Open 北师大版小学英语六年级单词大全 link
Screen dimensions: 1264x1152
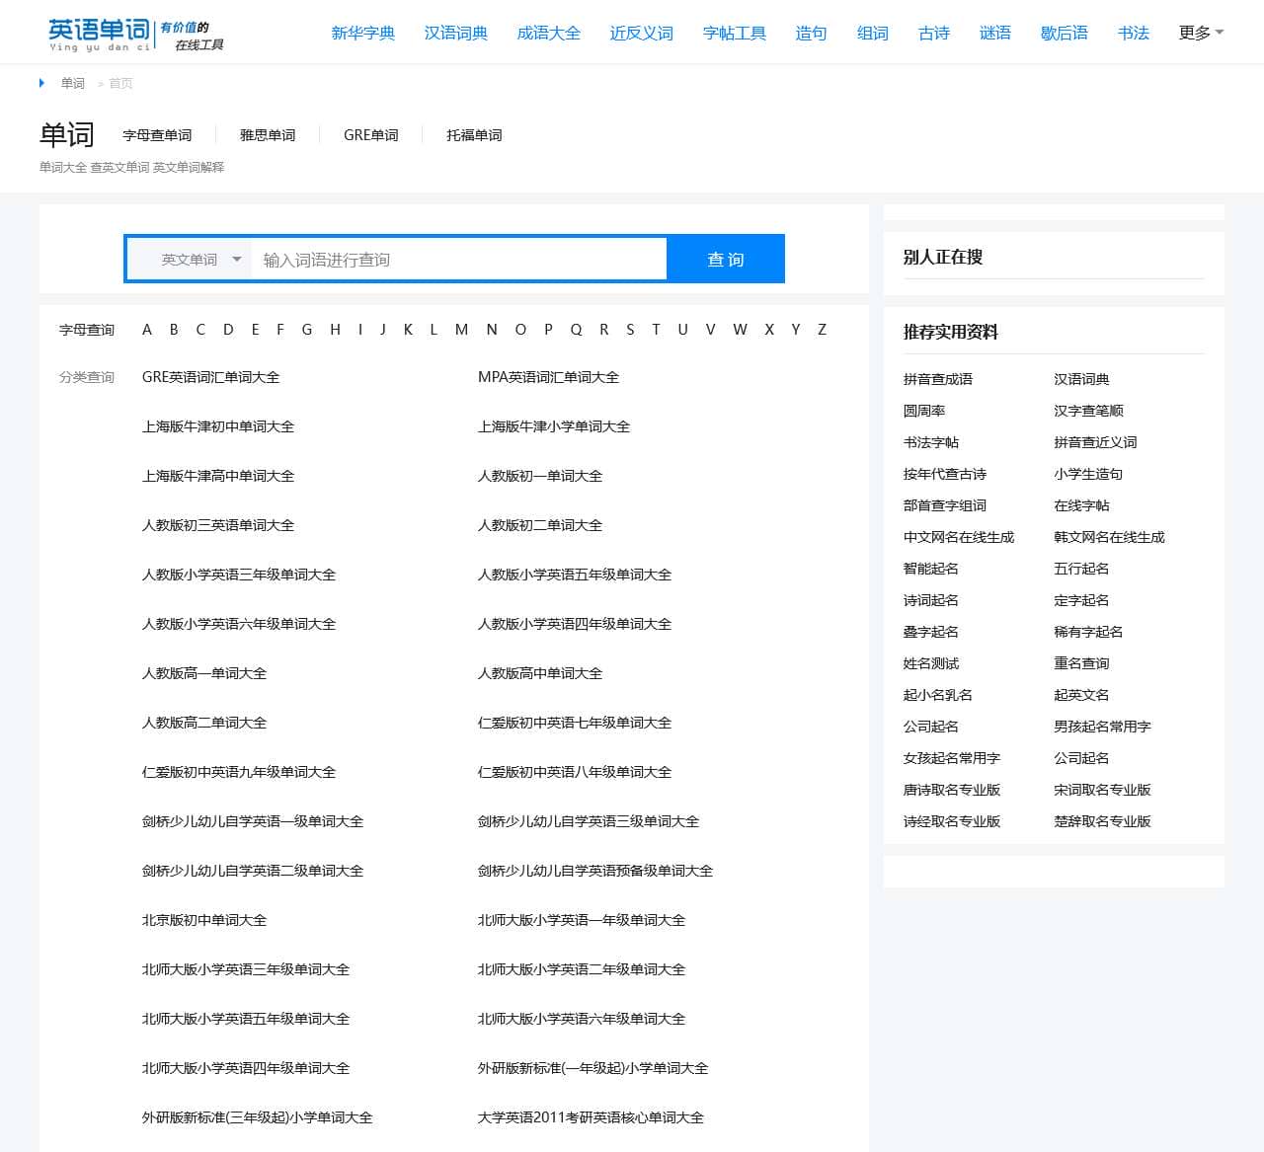click(582, 1019)
